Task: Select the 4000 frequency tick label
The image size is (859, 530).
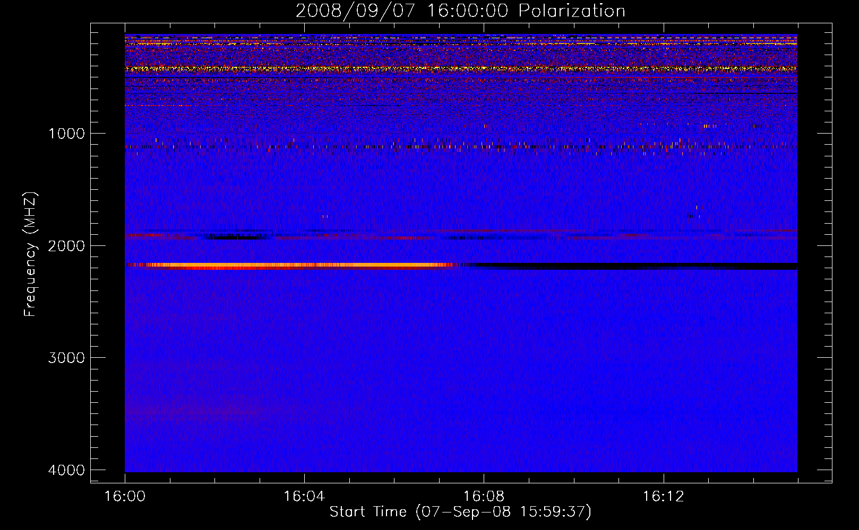Action: tap(66, 470)
